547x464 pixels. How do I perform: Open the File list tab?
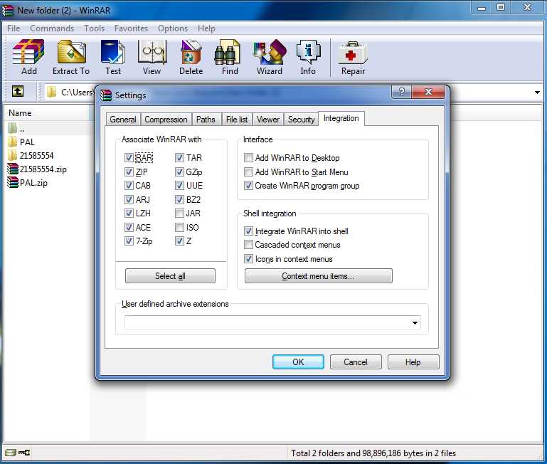[x=237, y=120]
